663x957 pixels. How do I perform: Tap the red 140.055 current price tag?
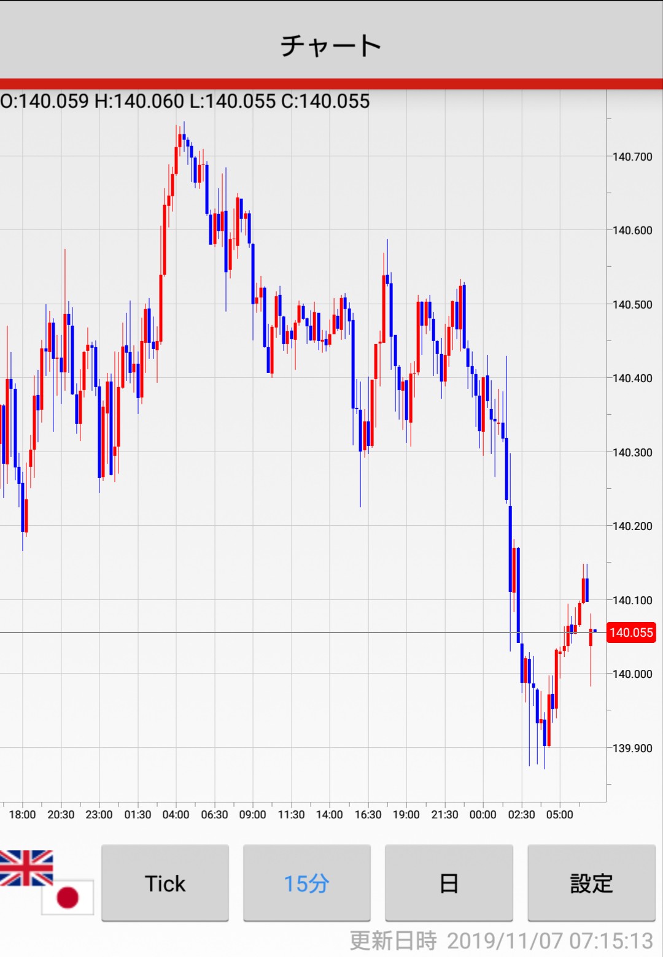(631, 632)
